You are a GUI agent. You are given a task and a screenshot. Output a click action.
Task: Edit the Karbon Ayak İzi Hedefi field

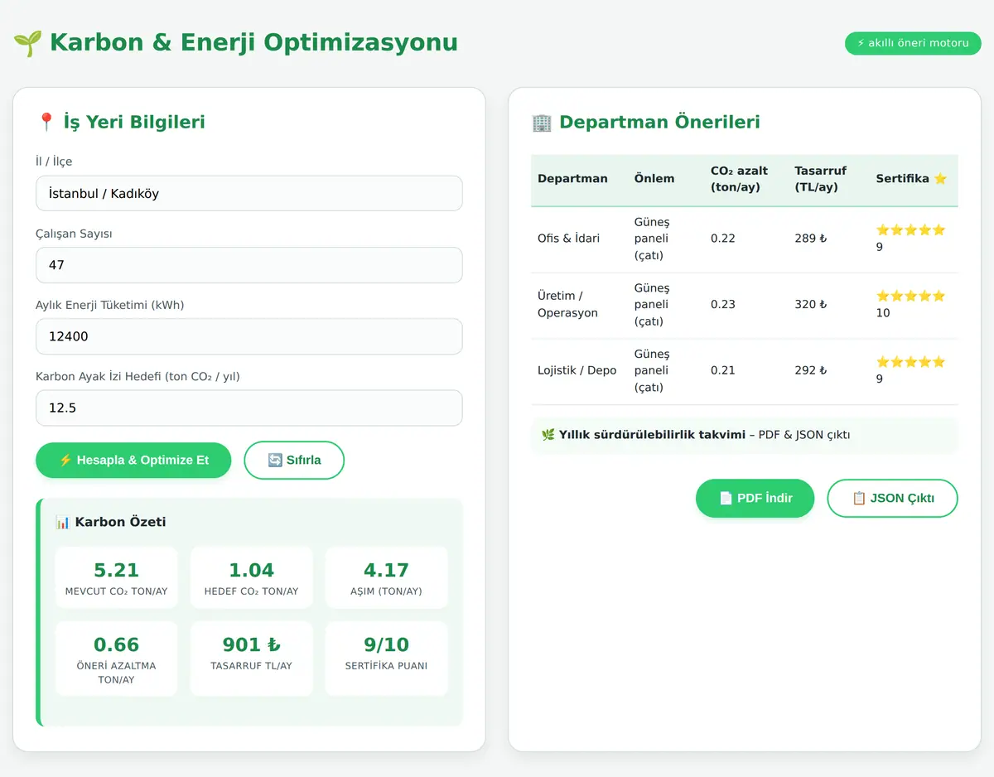point(249,408)
